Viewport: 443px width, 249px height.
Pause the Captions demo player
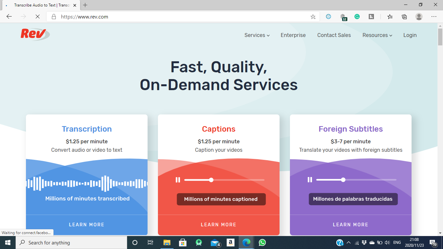tap(178, 180)
